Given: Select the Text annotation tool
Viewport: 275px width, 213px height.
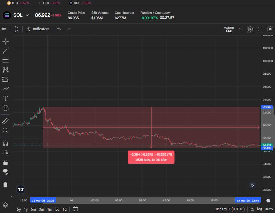Looking at the screenshot, I should point(6,98).
